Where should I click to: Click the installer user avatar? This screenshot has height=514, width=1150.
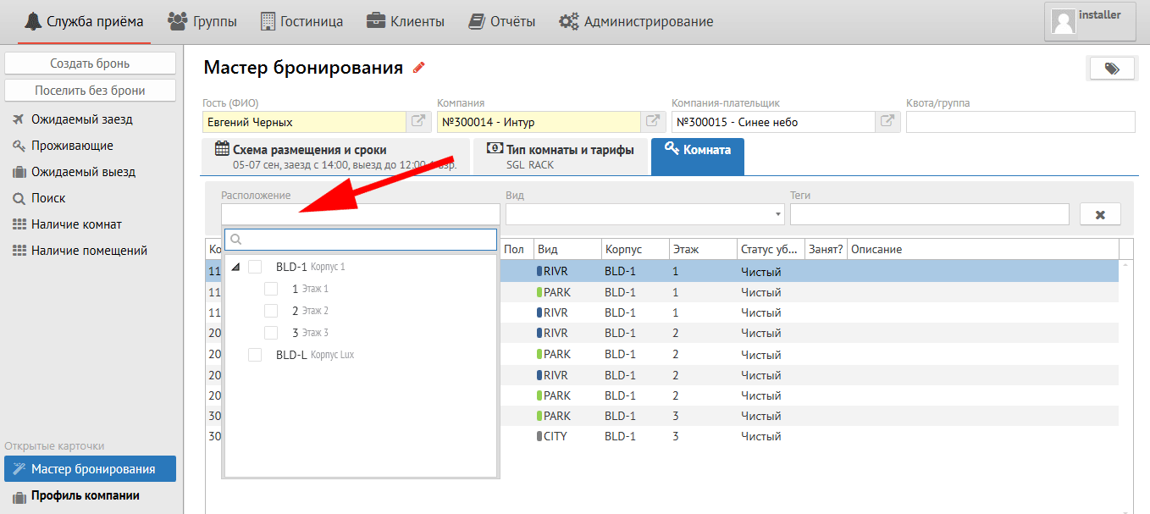(x=1062, y=21)
